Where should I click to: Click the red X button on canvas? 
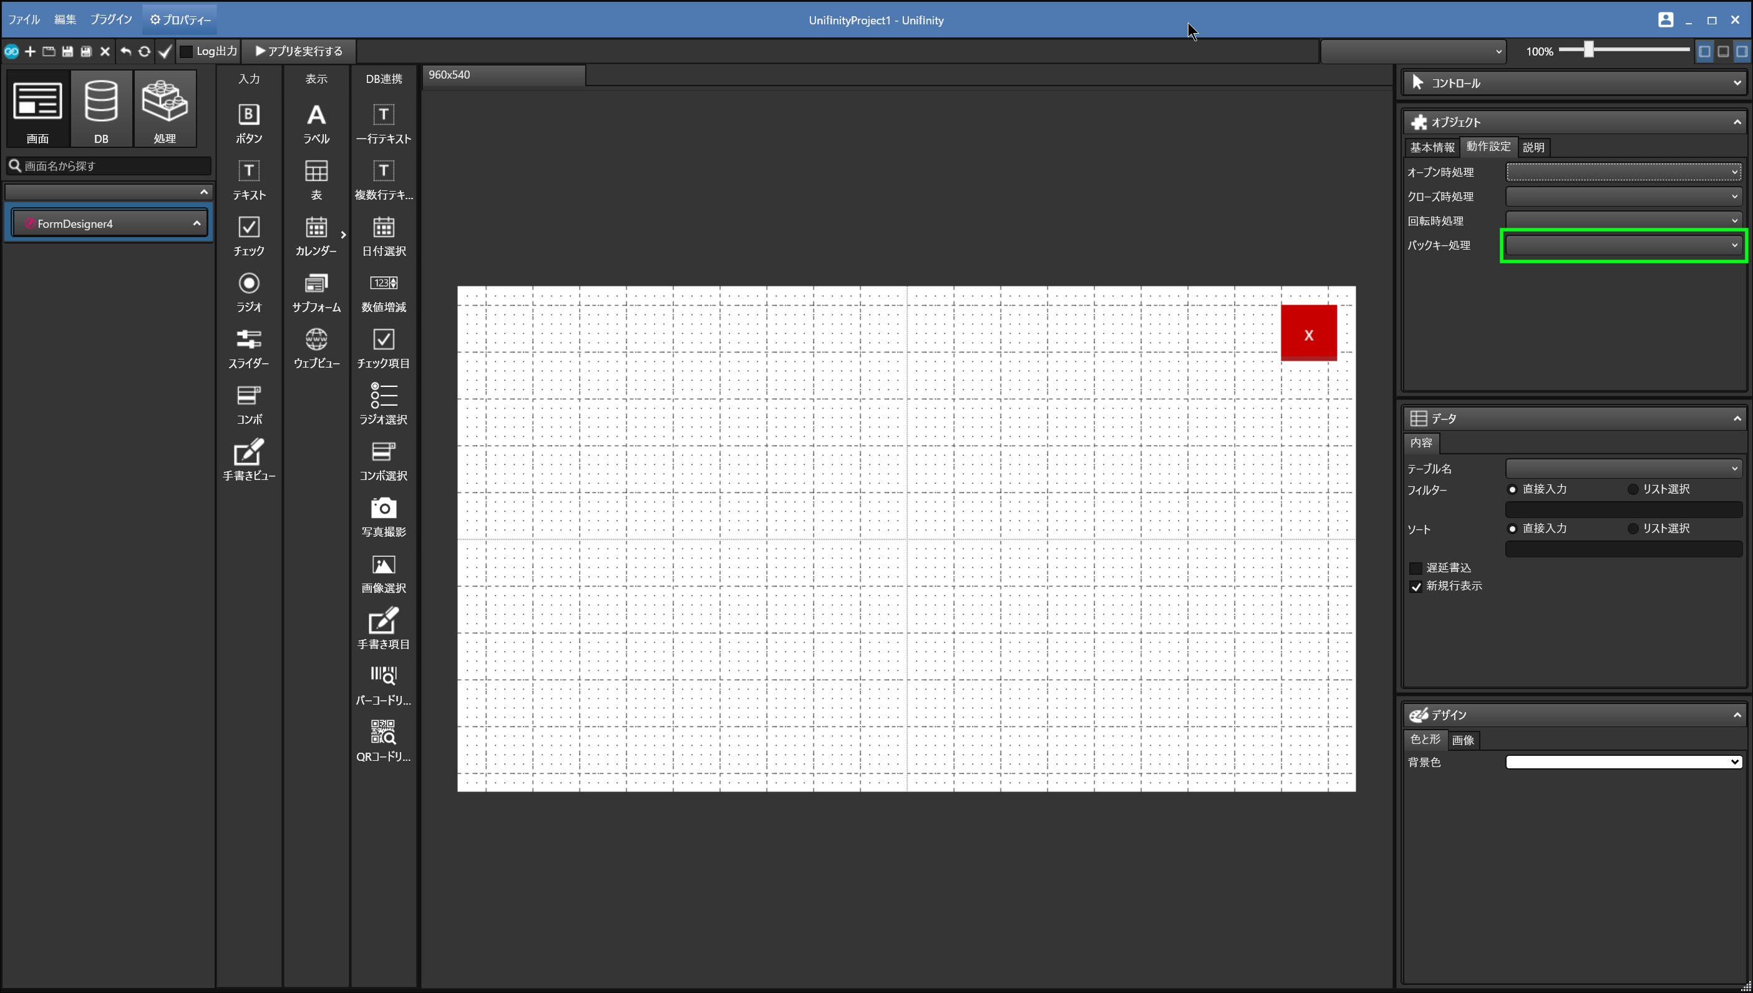[1309, 333]
